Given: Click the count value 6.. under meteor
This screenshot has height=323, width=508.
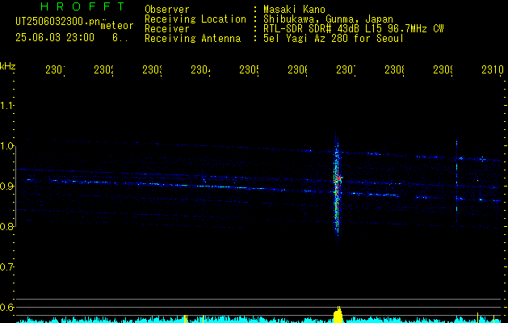Looking at the screenshot, I should pos(120,38).
